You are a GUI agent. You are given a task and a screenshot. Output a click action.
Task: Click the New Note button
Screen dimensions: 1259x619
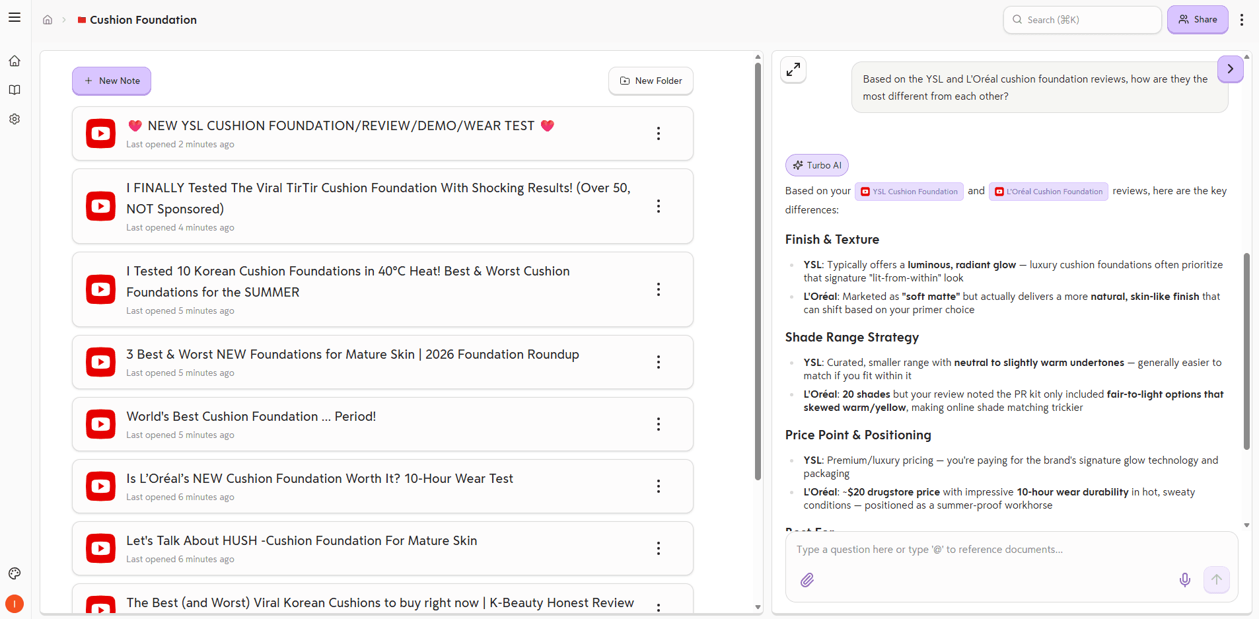tap(112, 81)
